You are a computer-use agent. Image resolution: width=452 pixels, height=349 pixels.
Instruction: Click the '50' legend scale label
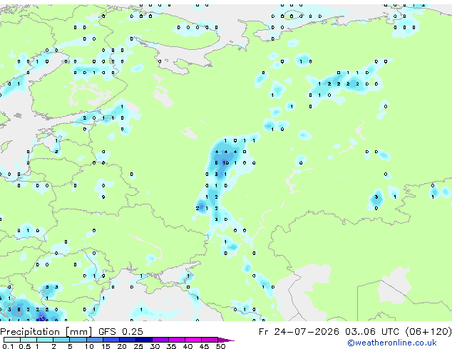(220, 346)
